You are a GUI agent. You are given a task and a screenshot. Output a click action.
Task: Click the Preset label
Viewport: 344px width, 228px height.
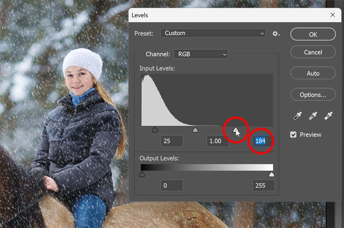(x=144, y=33)
